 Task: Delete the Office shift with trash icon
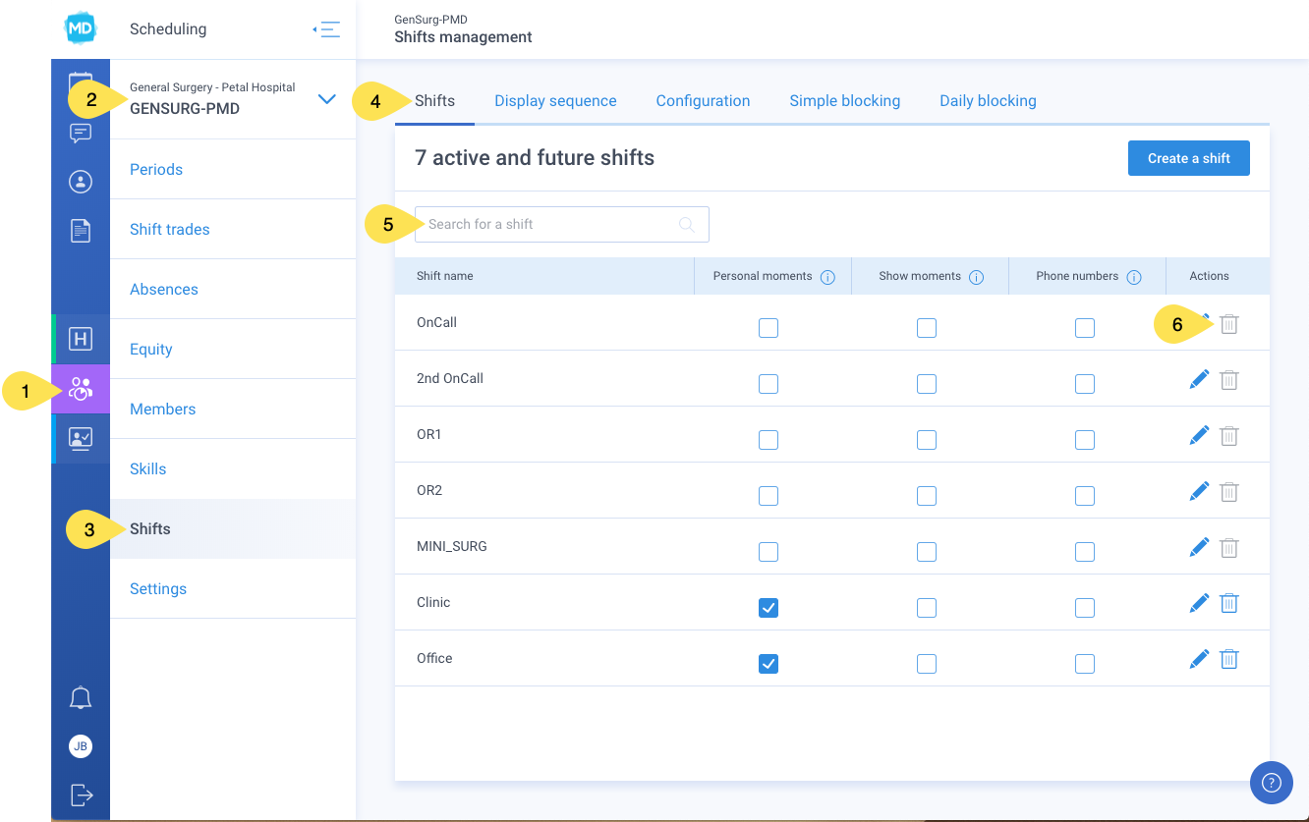[x=1228, y=659]
